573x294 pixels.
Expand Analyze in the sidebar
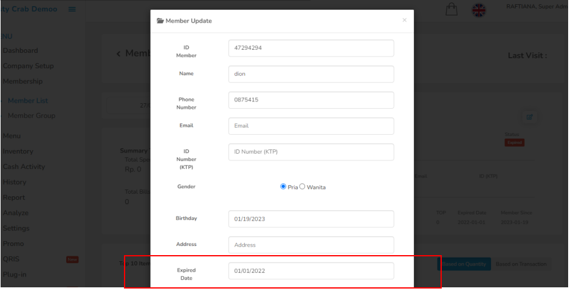click(x=16, y=213)
